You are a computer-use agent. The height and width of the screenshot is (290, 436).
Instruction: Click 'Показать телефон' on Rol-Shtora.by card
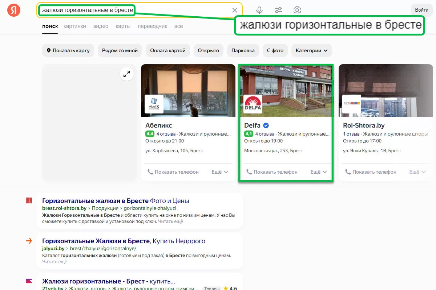click(371, 172)
